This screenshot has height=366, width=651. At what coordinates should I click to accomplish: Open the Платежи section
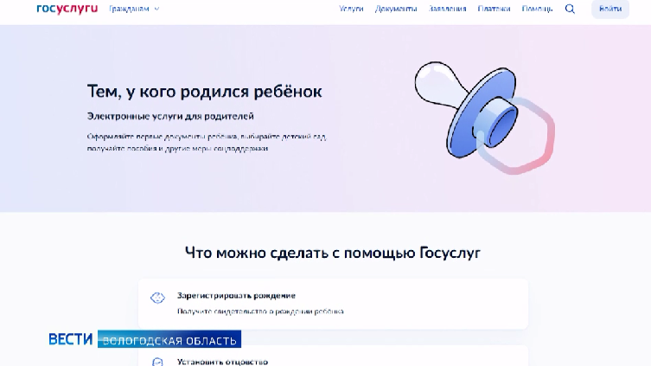(494, 9)
